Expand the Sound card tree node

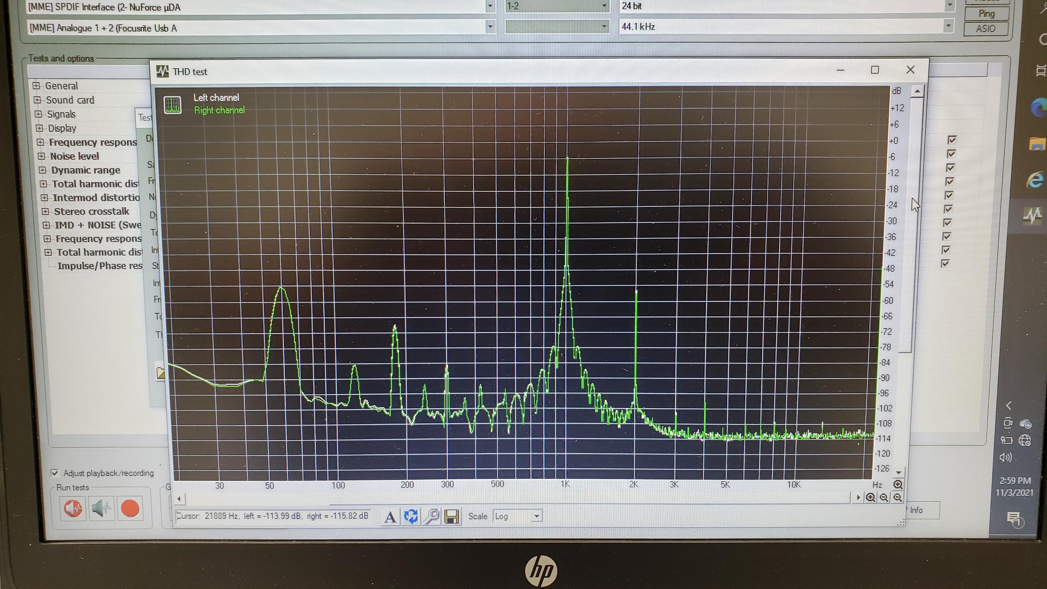click(x=37, y=100)
